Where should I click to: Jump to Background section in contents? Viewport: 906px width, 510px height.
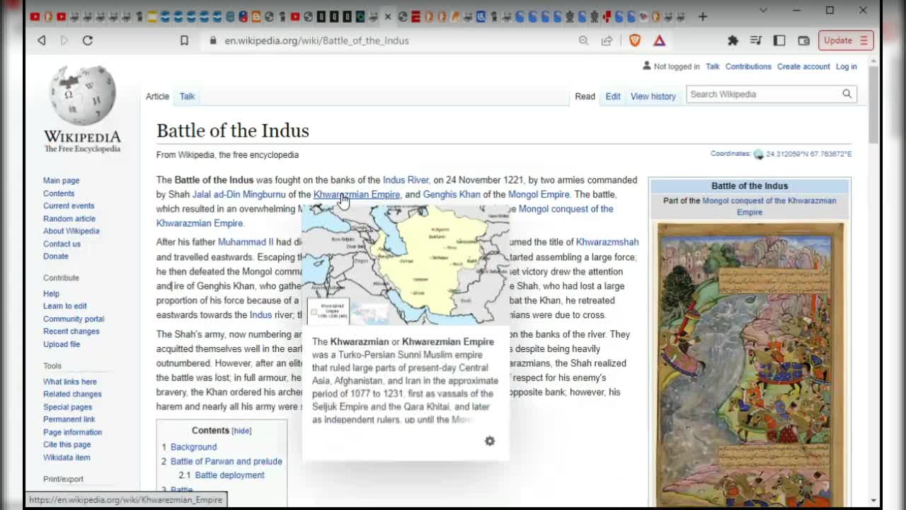pos(193,447)
